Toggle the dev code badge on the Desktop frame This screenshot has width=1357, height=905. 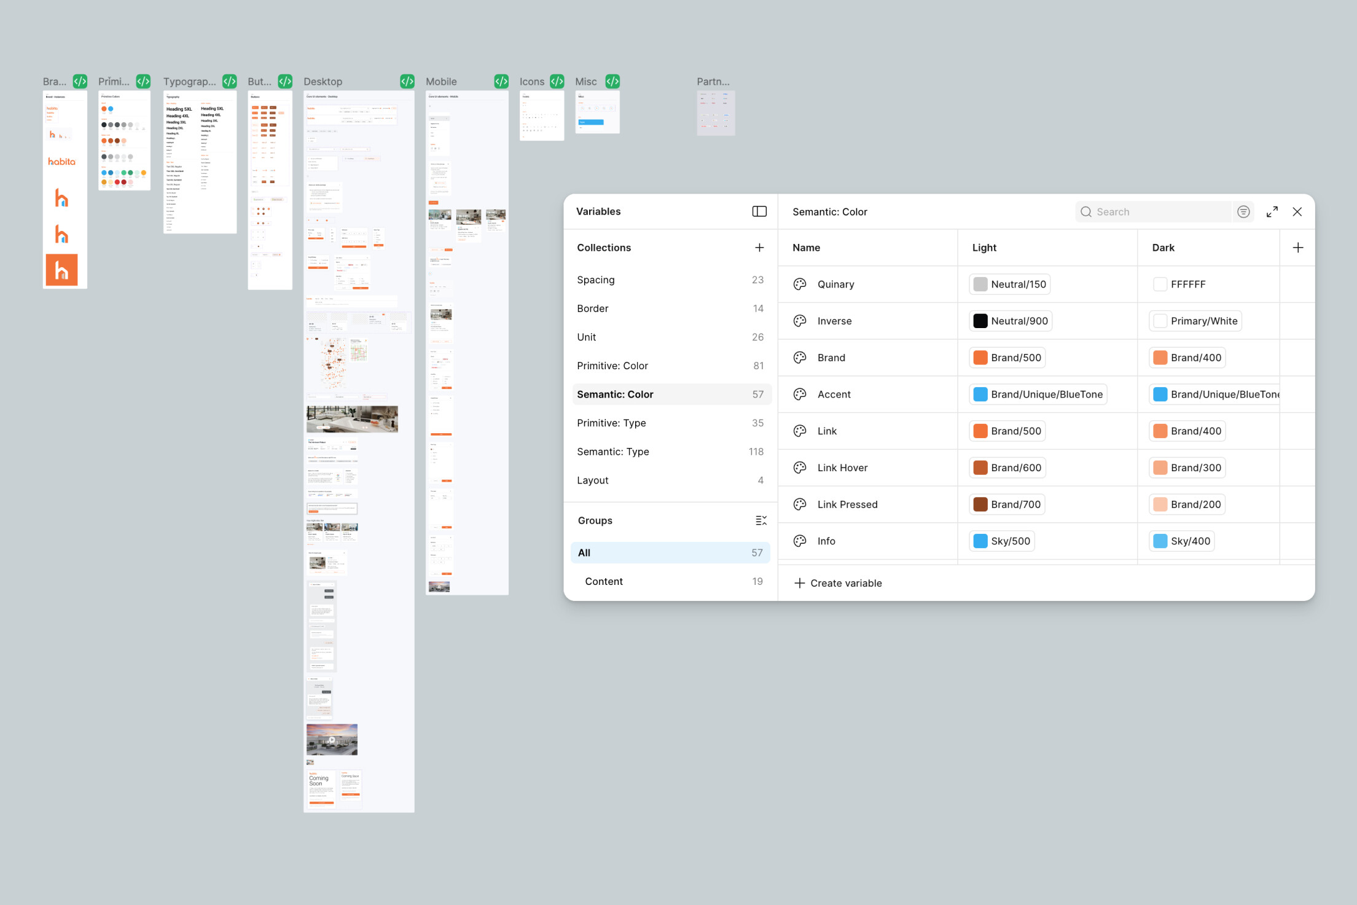tap(406, 80)
